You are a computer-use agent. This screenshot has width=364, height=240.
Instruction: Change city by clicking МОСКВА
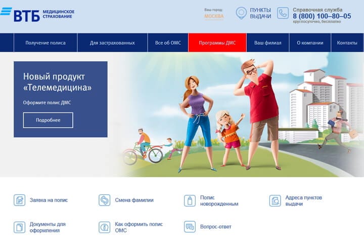pyautogui.click(x=214, y=16)
